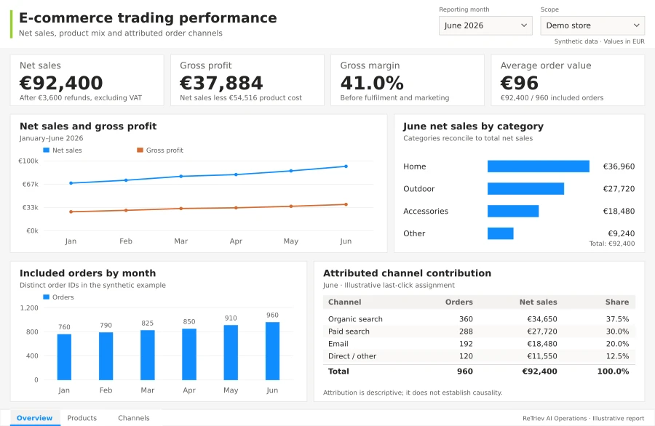Click the €36,960 Home category value

pyautogui.click(x=619, y=166)
